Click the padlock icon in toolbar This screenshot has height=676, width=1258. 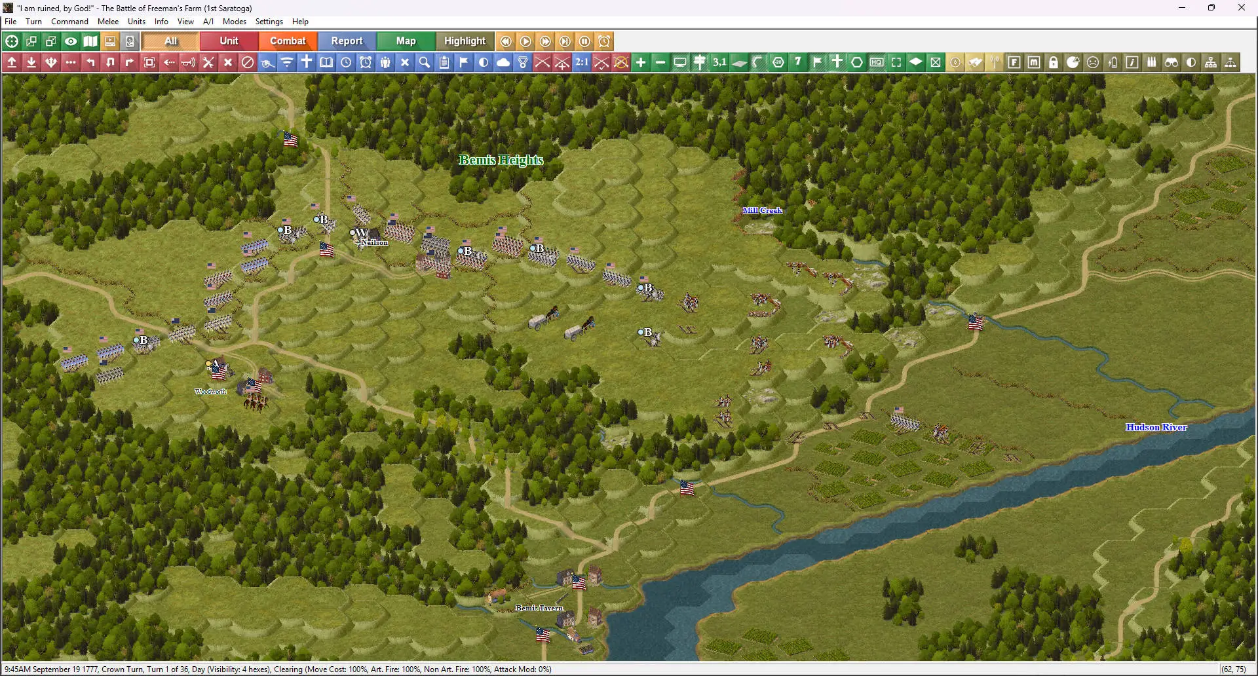1054,62
